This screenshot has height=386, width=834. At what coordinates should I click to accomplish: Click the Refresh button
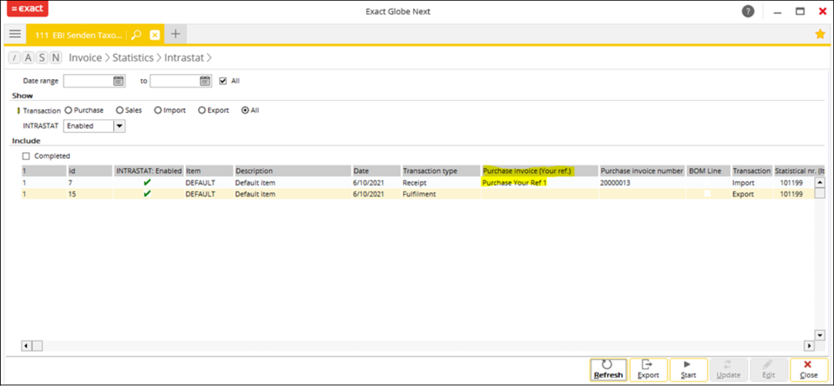tap(608, 369)
